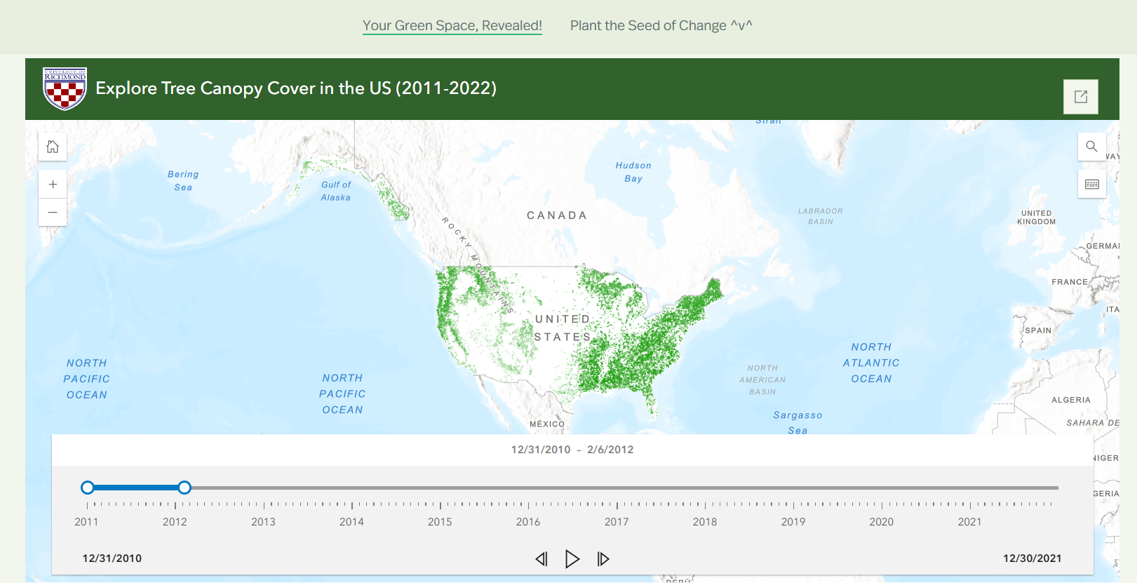Click the Gulf of Alaska map label
The image size is (1137, 583).
[336, 191]
